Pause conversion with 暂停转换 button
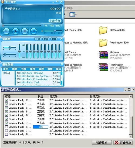This screenshot has width=135, height=148. (x=102, y=143)
